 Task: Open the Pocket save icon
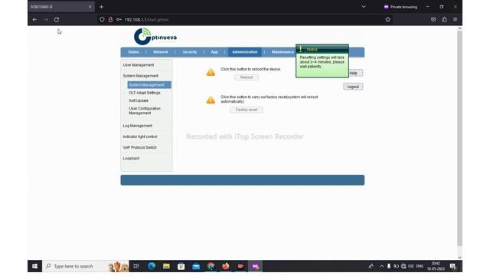point(433,19)
